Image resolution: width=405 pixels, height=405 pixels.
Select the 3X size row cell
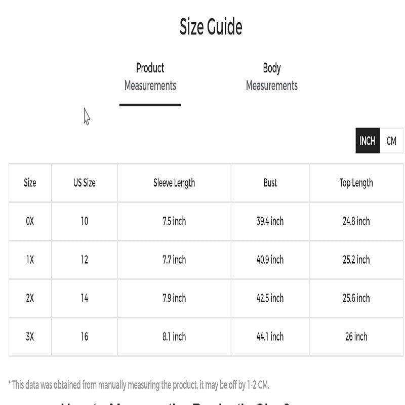[x=30, y=337]
